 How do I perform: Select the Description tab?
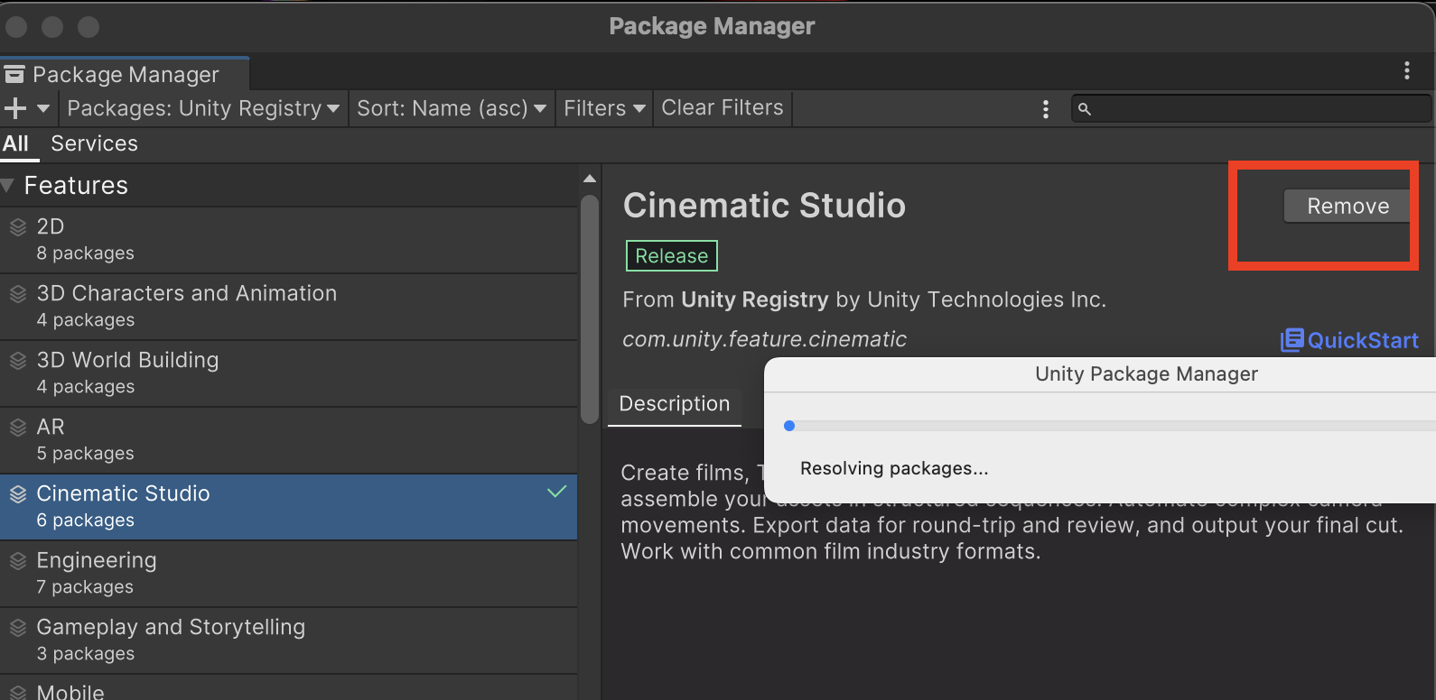(x=674, y=404)
